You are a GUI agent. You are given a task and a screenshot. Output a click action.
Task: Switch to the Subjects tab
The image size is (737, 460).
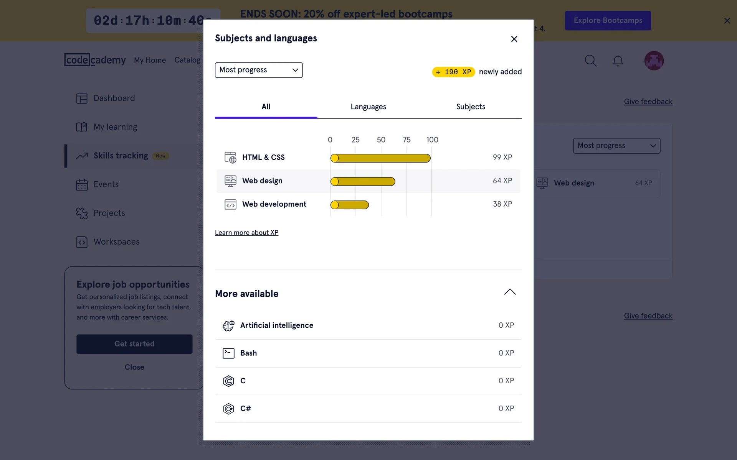(x=470, y=107)
